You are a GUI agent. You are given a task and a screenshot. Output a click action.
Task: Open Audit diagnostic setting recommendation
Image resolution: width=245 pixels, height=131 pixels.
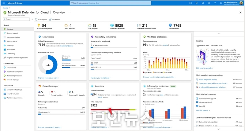pyautogui.click(x=208, y=79)
